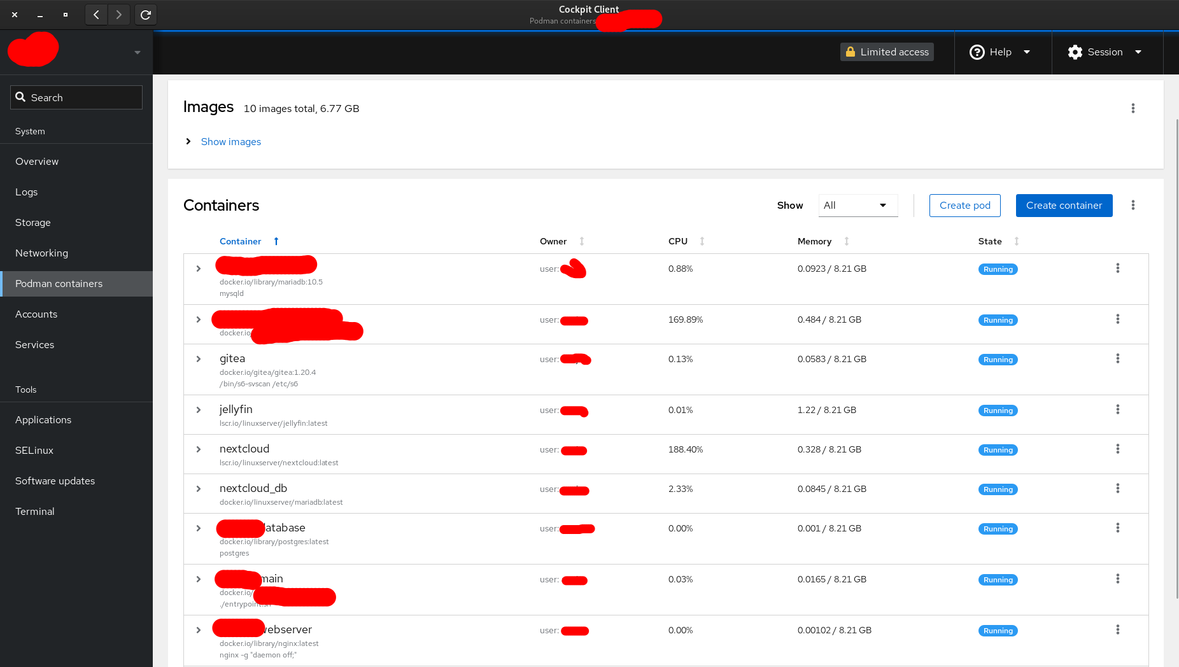Open actions menu for gitea container
This screenshot has width=1179, height=667.
tap(1117, 358)
